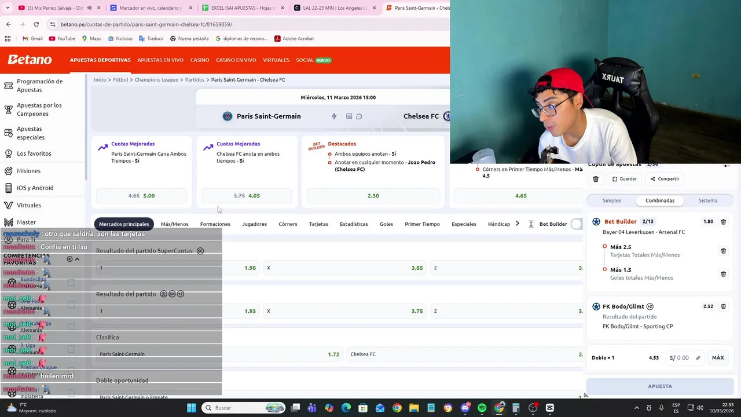
Task: Click the Compartir button in bet slip
Action: click(665, 179)
